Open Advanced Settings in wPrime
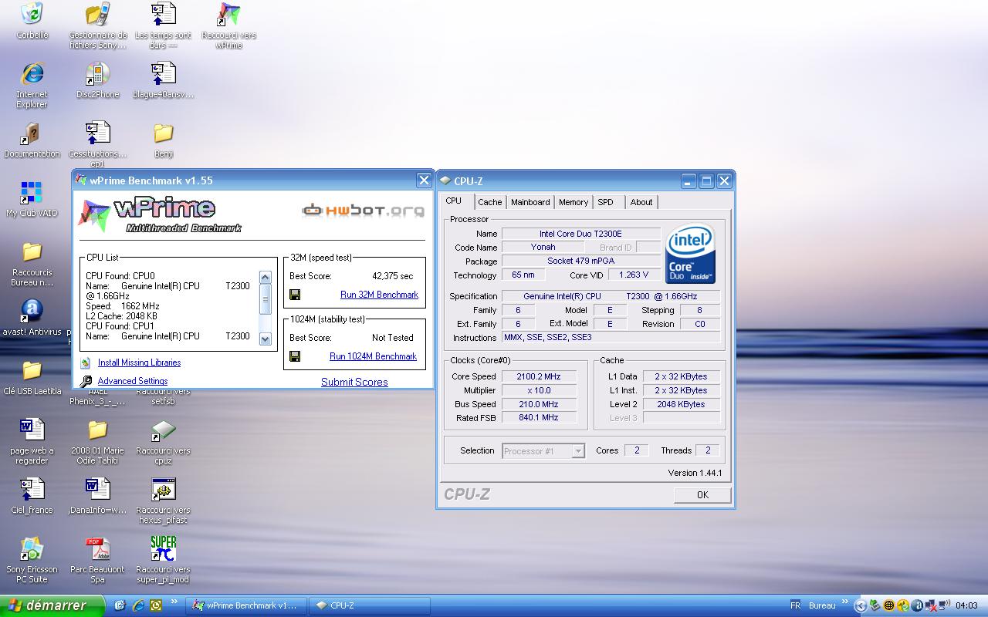Screen dimensions: 988x617 tap(133, 381)
